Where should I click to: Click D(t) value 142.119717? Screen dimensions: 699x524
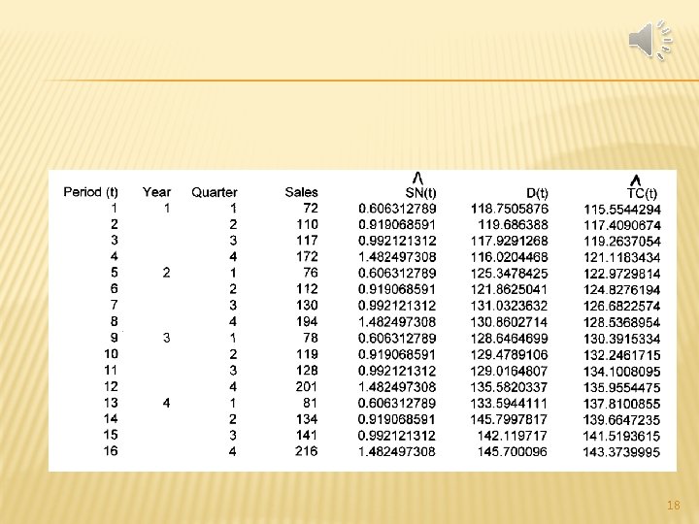click(x=514, y=436)
